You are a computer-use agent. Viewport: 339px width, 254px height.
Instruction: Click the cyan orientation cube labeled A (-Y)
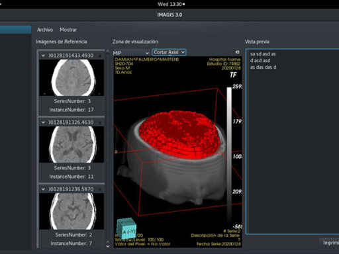coord(126,228)
